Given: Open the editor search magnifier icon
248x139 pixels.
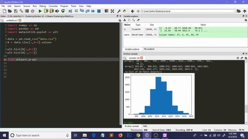Looking at the screenshot, I should (x=120, y=20).
